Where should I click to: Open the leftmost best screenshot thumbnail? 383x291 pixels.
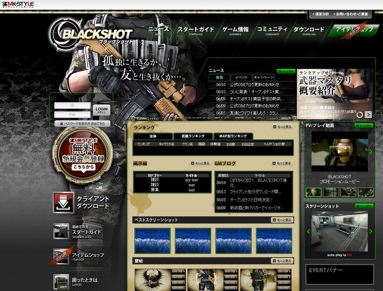tap(152, 241)
